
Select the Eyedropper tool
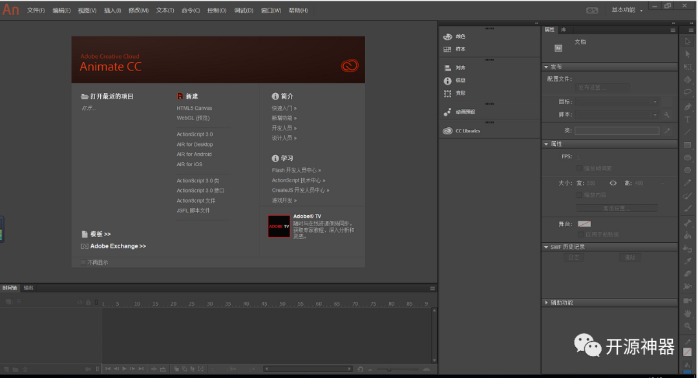click(688, 261)
